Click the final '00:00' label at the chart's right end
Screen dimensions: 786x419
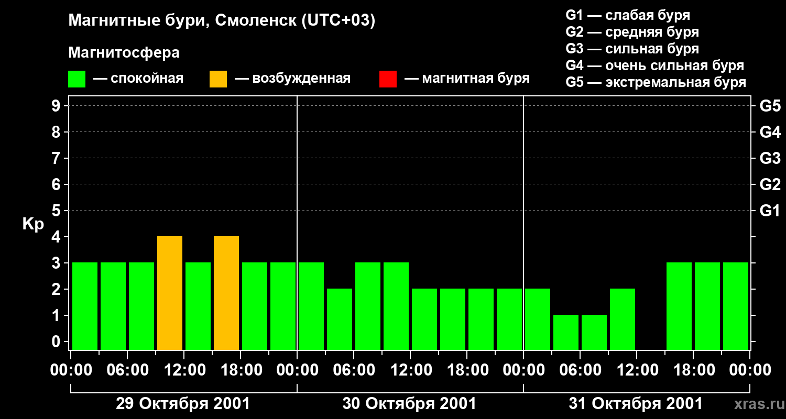coord(750,370)
